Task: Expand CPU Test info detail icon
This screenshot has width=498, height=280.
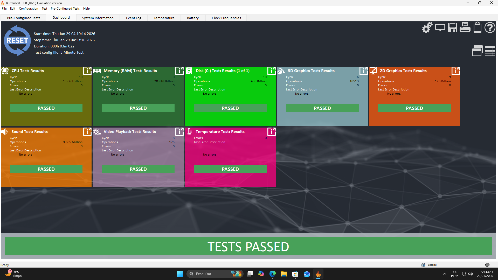Action: click(x=87, y=71)
